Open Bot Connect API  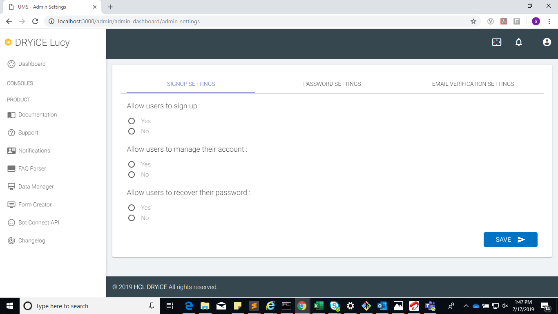pyautogui.click(x=33, y=222)
